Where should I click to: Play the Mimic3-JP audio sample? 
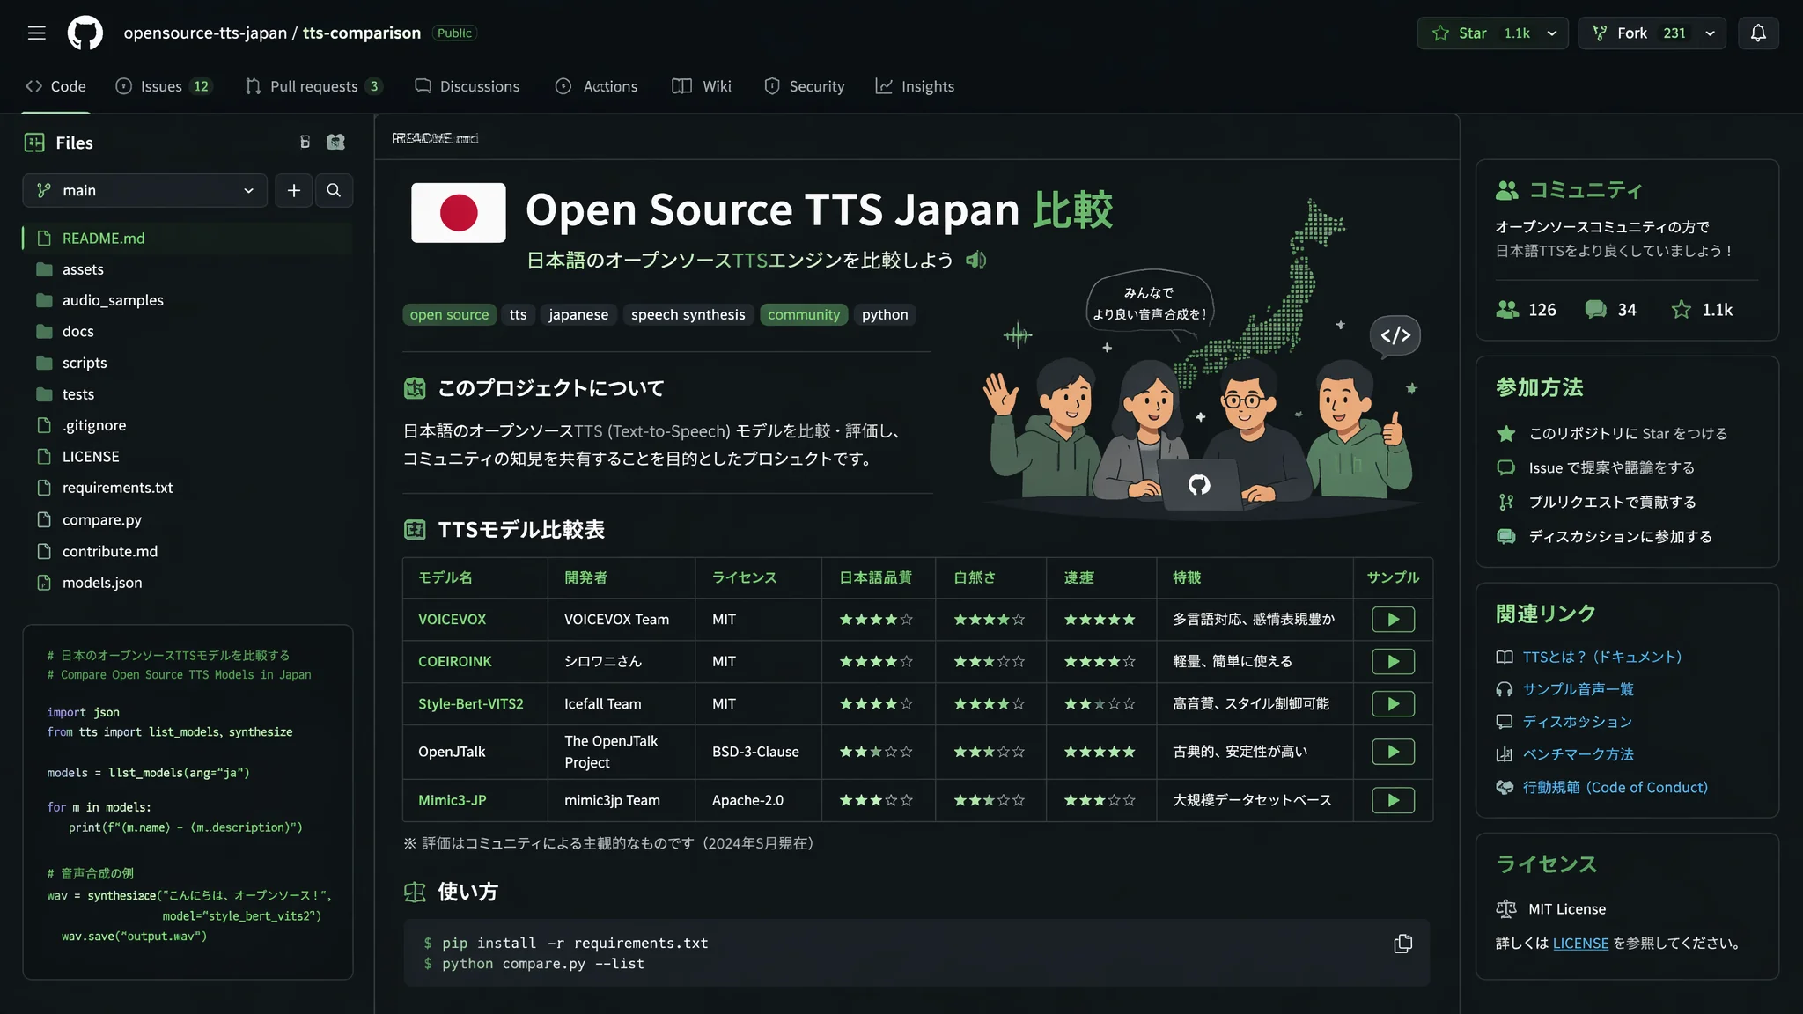pos(1393,801)
